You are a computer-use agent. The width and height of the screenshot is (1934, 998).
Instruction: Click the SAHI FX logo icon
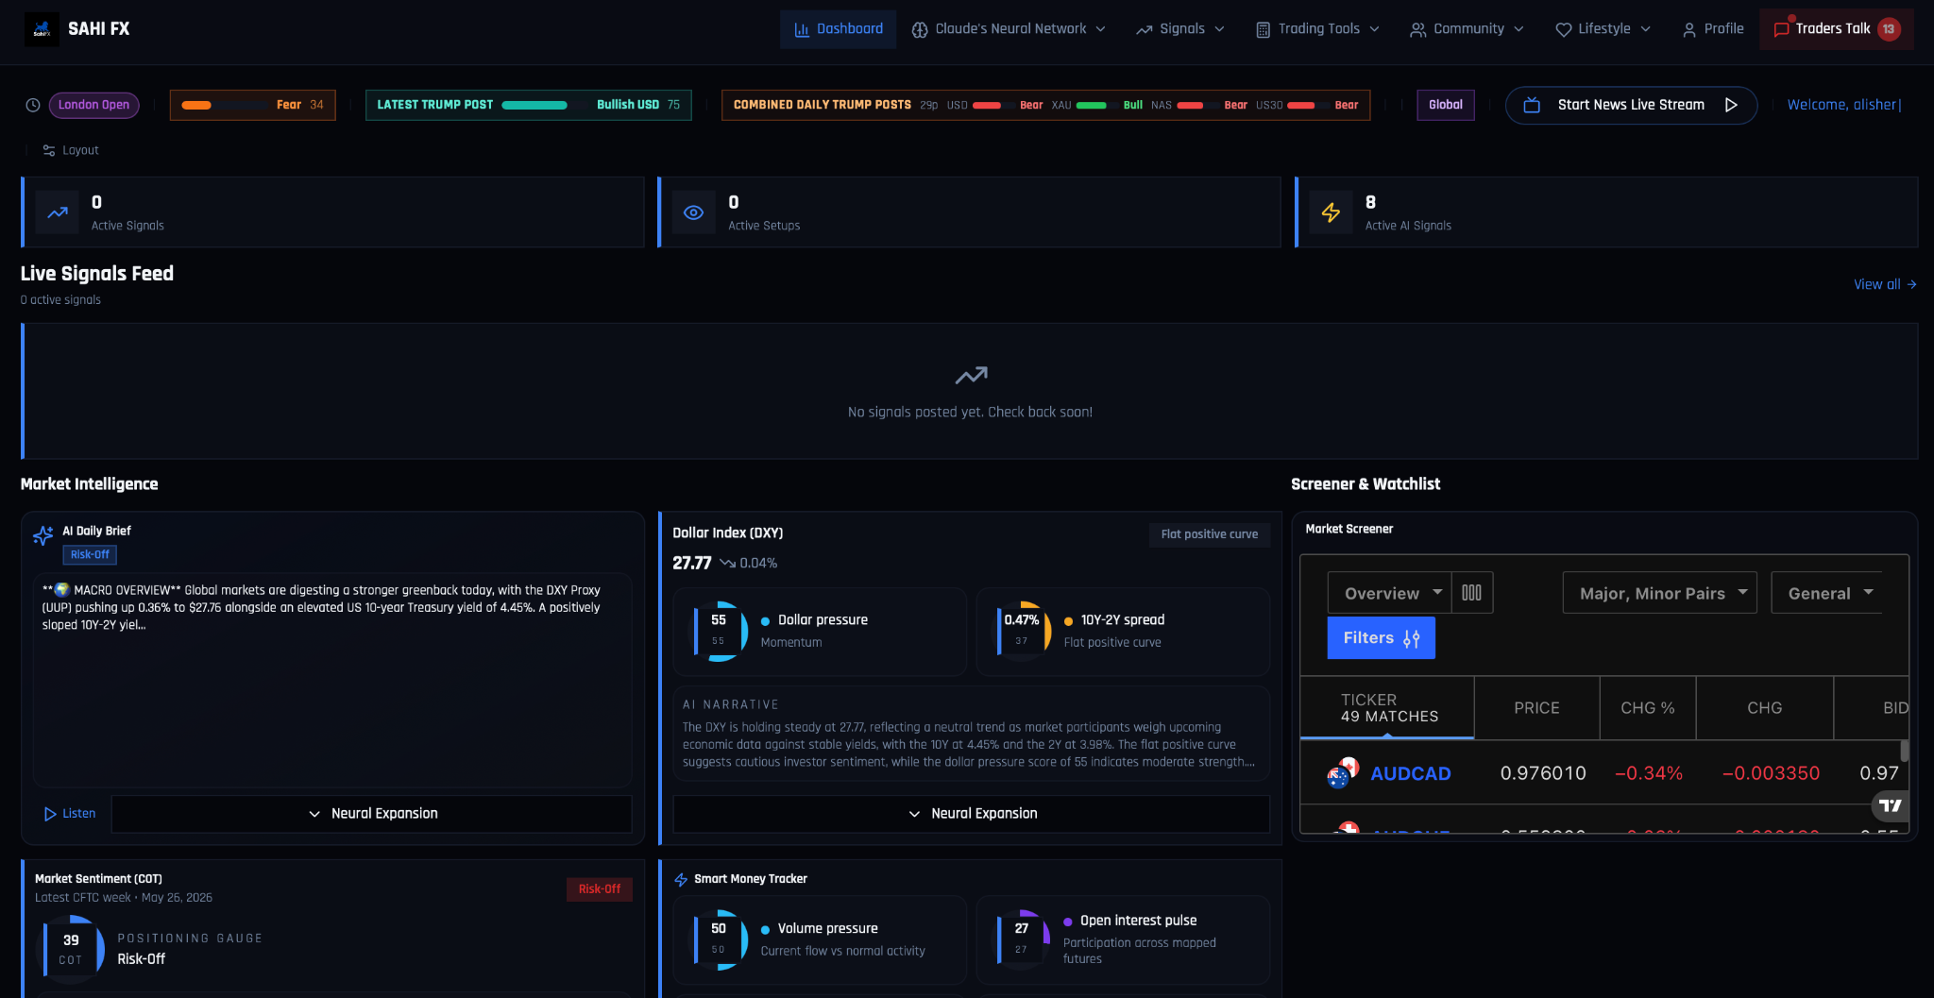coord(42,29)
